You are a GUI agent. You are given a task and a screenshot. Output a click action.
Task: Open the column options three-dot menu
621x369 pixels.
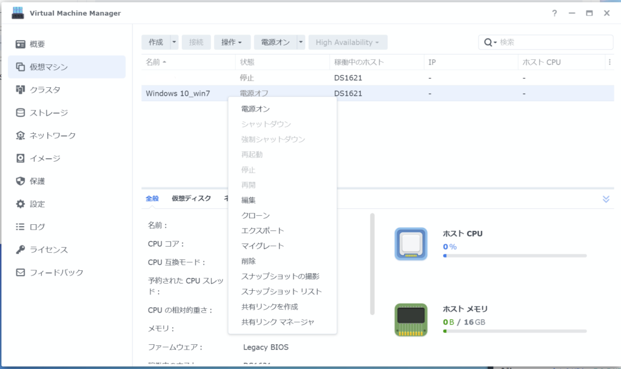pyautogui.click(x=609, y=62)
